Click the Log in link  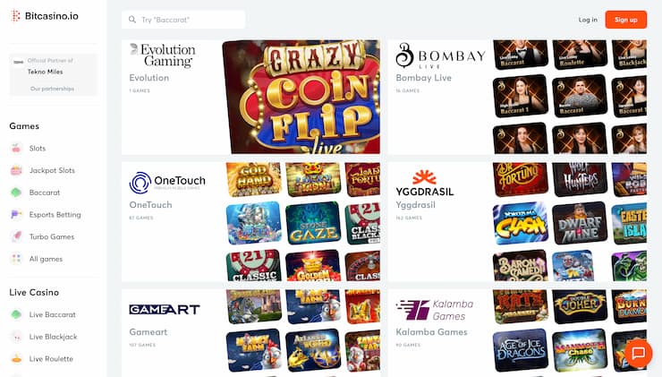pos(588,20)
